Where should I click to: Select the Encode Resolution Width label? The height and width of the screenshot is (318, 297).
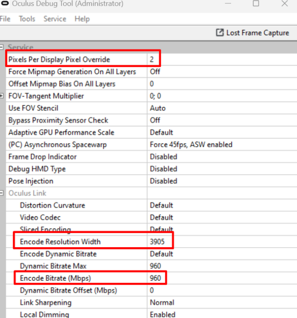(x=60, y=242)
